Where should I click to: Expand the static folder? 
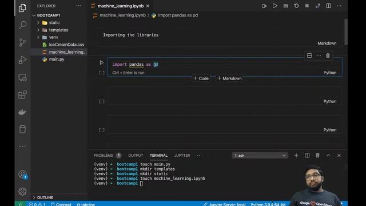coord(38,23)
